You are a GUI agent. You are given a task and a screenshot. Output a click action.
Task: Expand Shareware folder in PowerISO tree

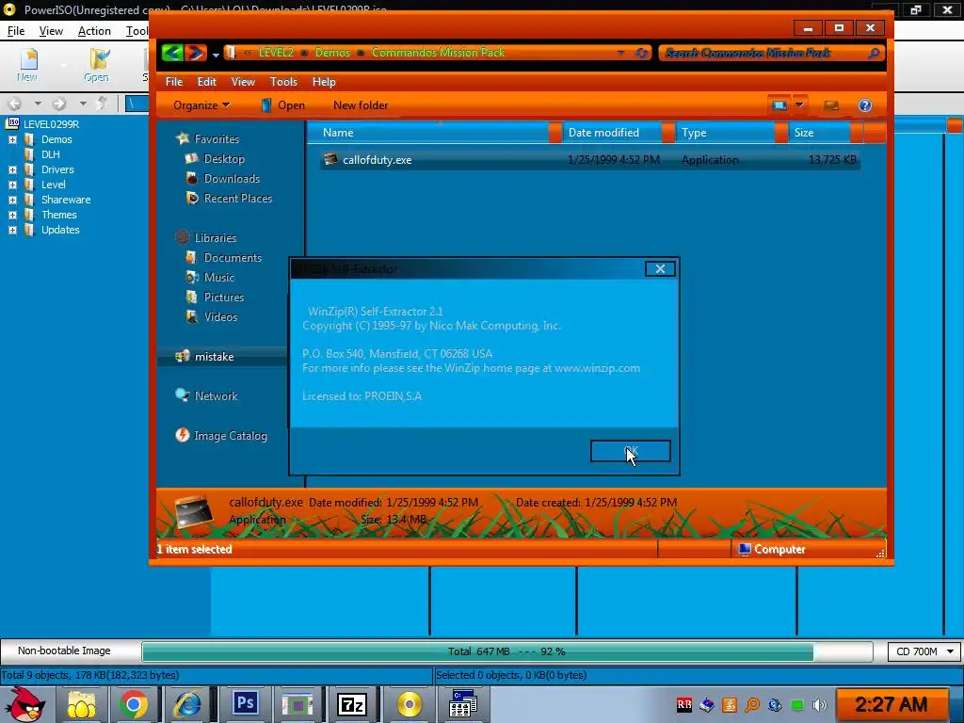[12, 200]
